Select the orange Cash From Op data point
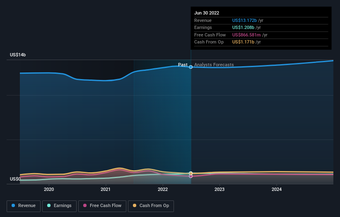The height and width of the screenshot is (217, 340). click(190, 173)
